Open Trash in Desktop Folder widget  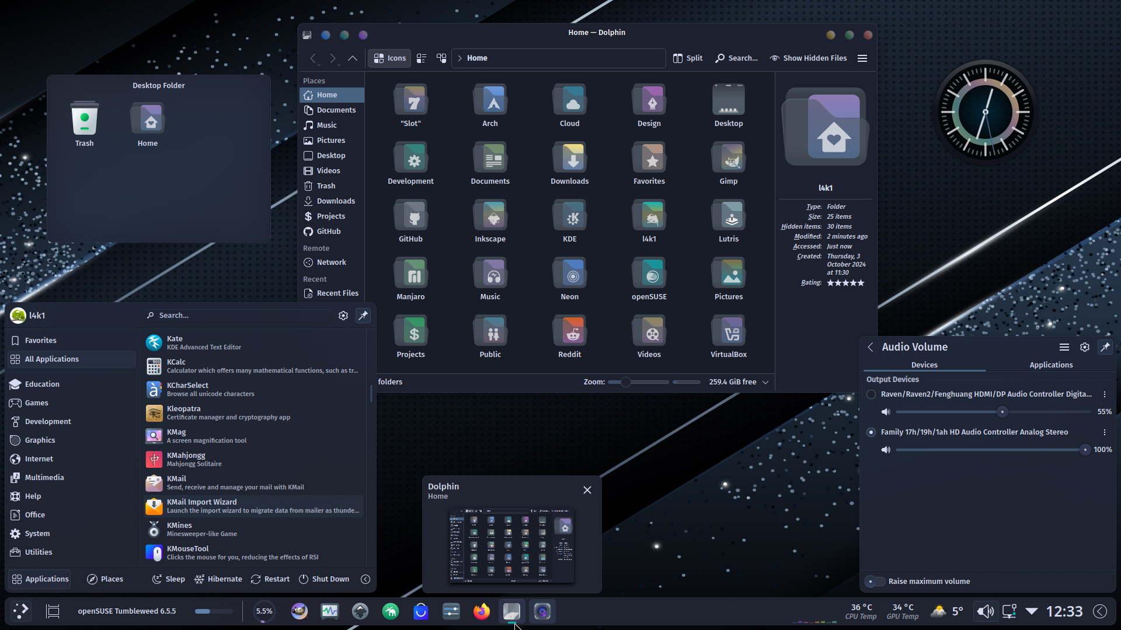[84, 125]
